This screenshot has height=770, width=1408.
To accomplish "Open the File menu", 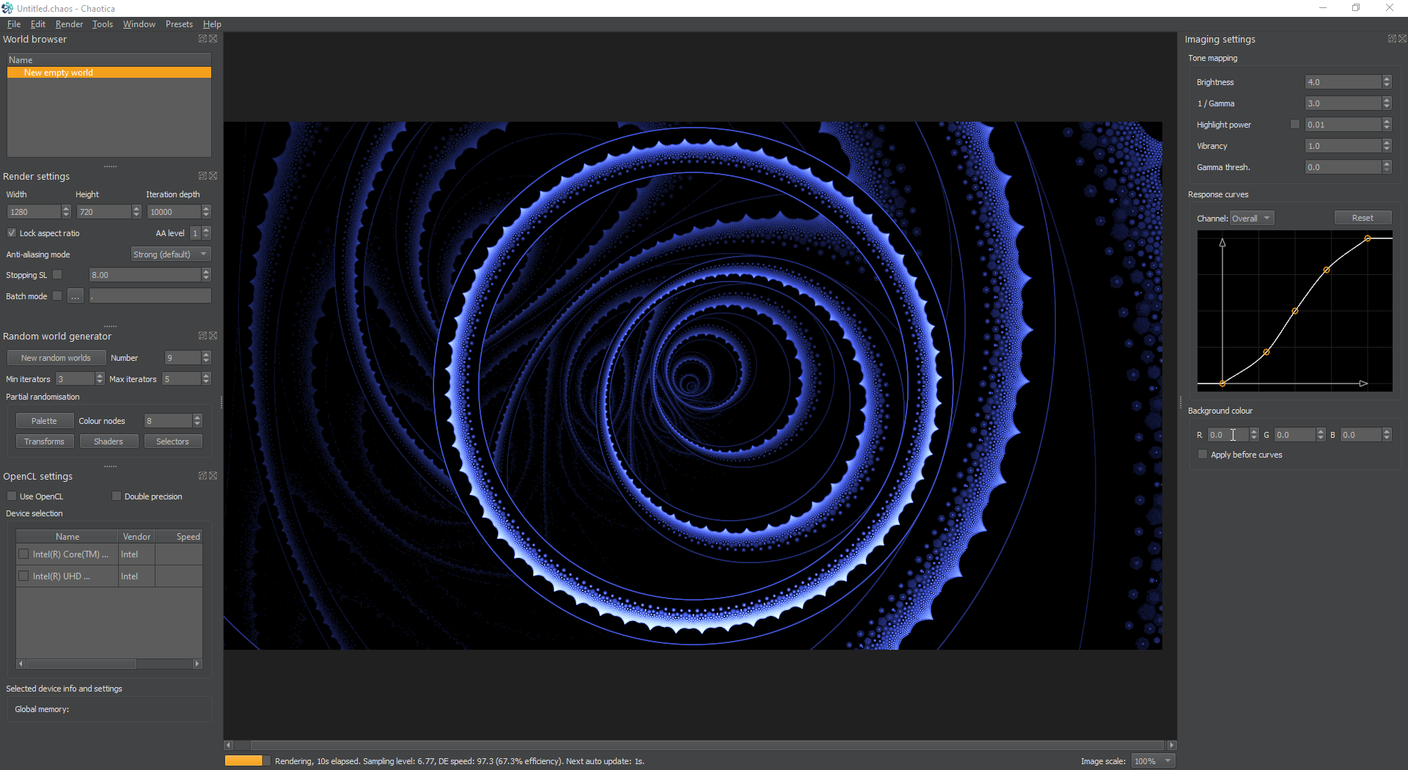I will 14,24.
